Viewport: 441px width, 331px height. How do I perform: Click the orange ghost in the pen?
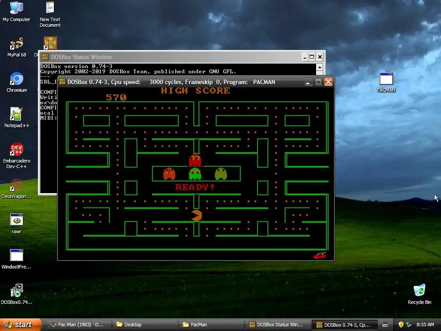tap(169, 174)
